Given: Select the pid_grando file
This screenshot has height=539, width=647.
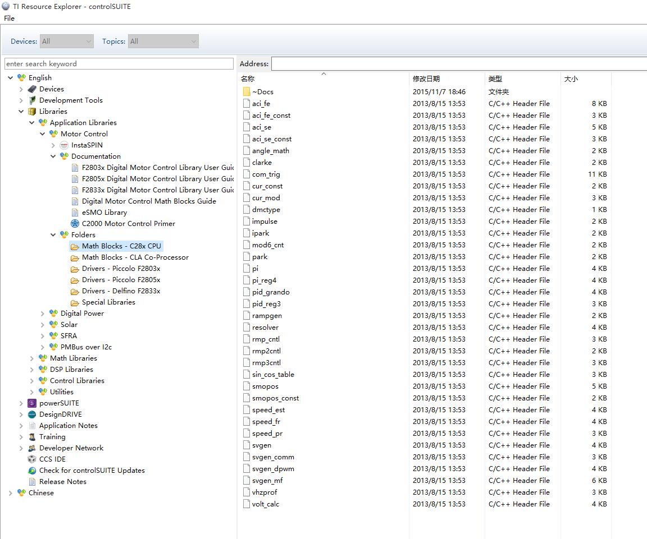Looking at the screenshot, I should coord(271,292).
